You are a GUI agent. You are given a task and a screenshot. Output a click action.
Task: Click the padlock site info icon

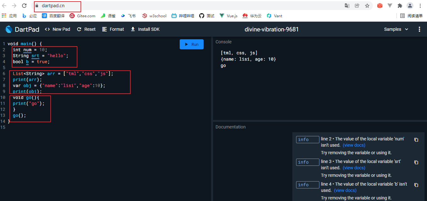pyautogui.click(x=37, y=6)
